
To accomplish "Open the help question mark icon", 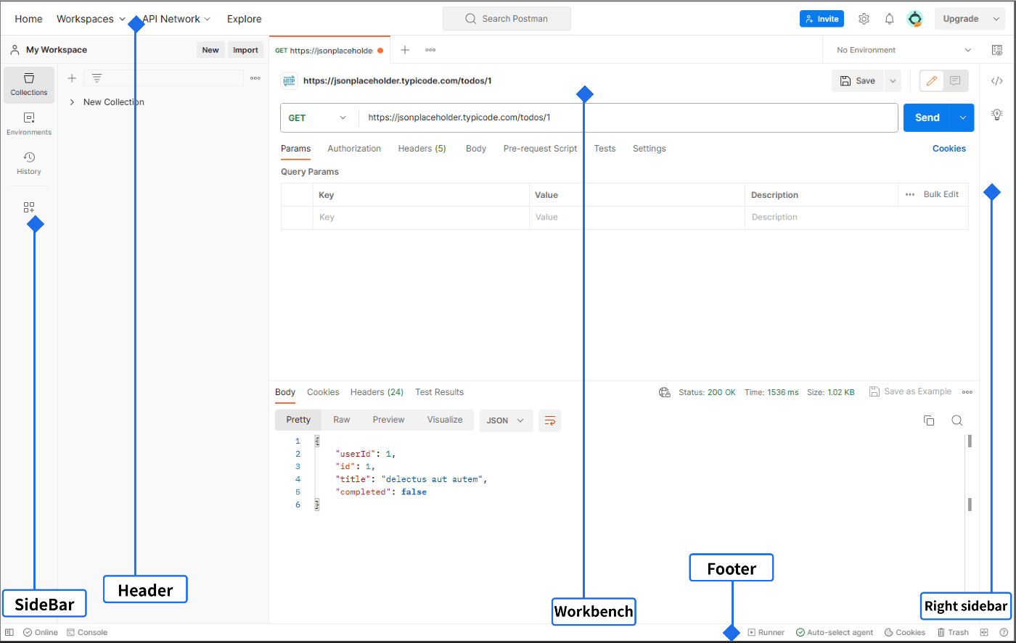I will [1004, 632].
